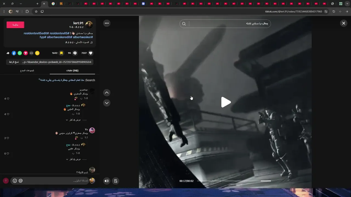Open the #residentevil5edit hashtag
This screenshot has width=351, height=197.
point(36,33)
